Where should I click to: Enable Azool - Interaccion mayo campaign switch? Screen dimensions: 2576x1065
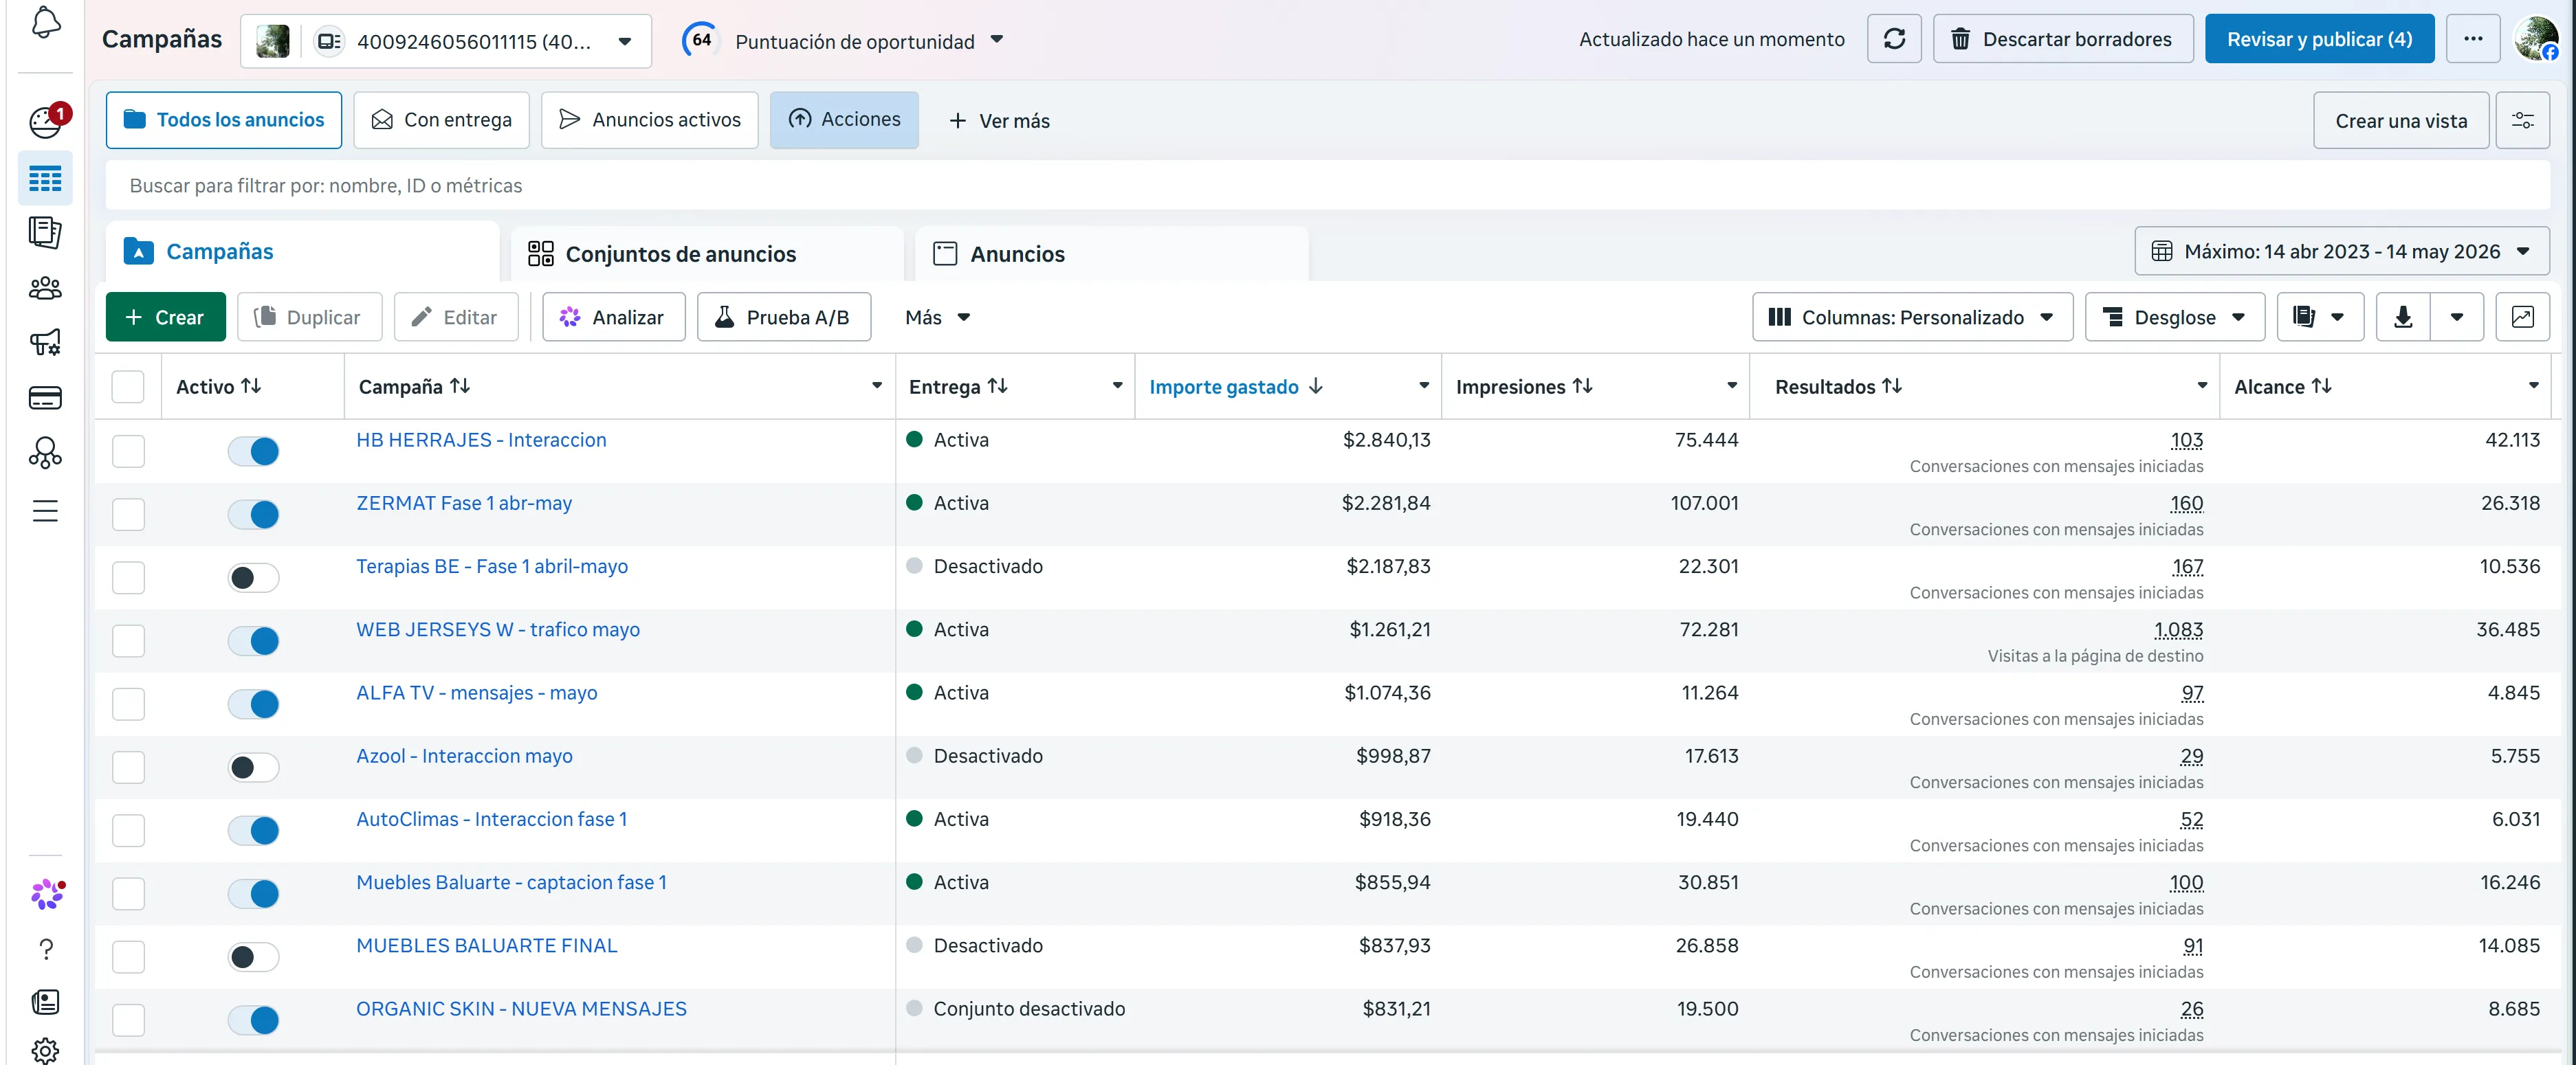click(253, 767)
